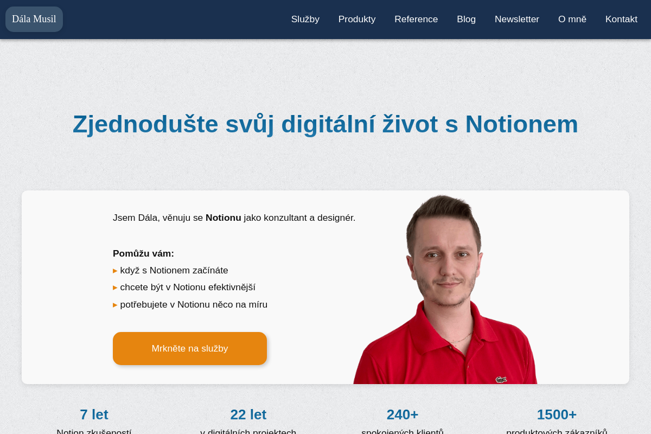The width and height of the screenshot is (651, 434).
Task: Click the Dála Musil logo badge
Action: [34, 19]
